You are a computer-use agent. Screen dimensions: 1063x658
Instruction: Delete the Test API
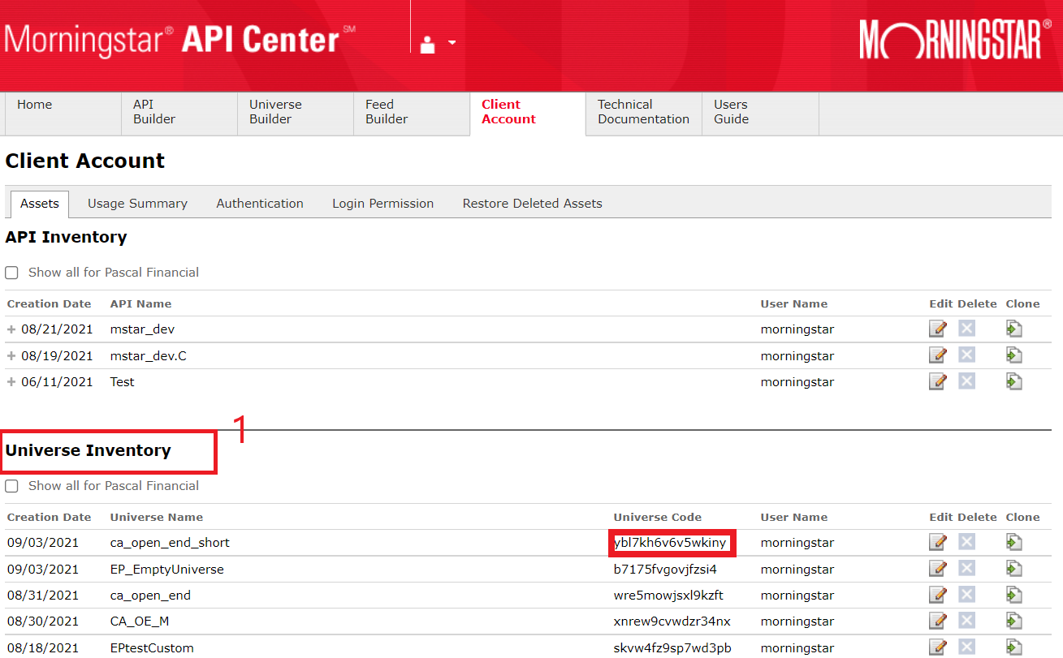966,381
